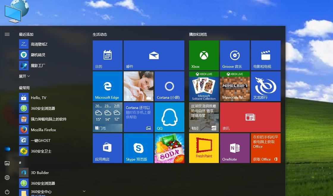Open the 电影和电视 movies tile
This screenshot has width=333, height=196.
pos(266,55)
